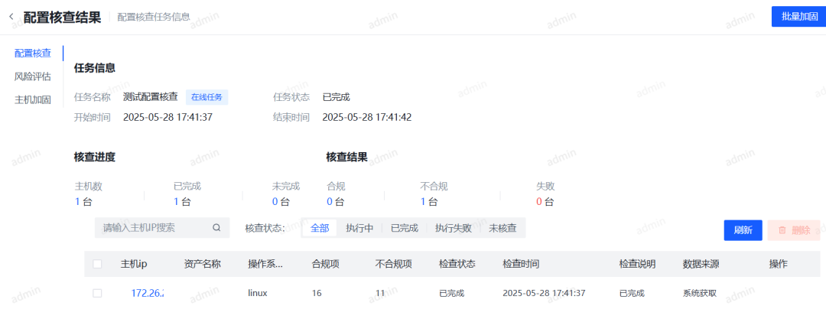Filter by 未核查 status
The width and height of the screenshot is (826, 309).
pyautogui.click(x=502, y=228)
